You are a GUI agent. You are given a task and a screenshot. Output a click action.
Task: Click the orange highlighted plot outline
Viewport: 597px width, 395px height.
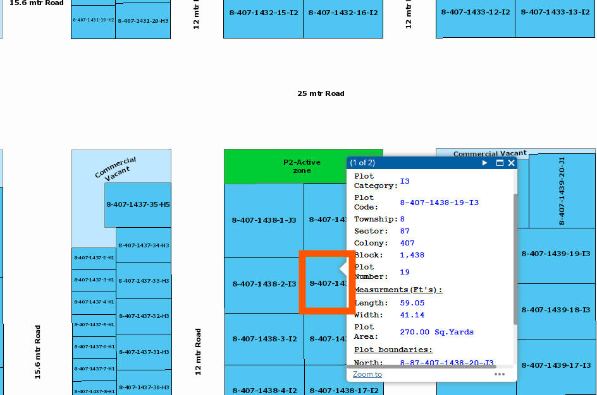[x=326, y=281]
